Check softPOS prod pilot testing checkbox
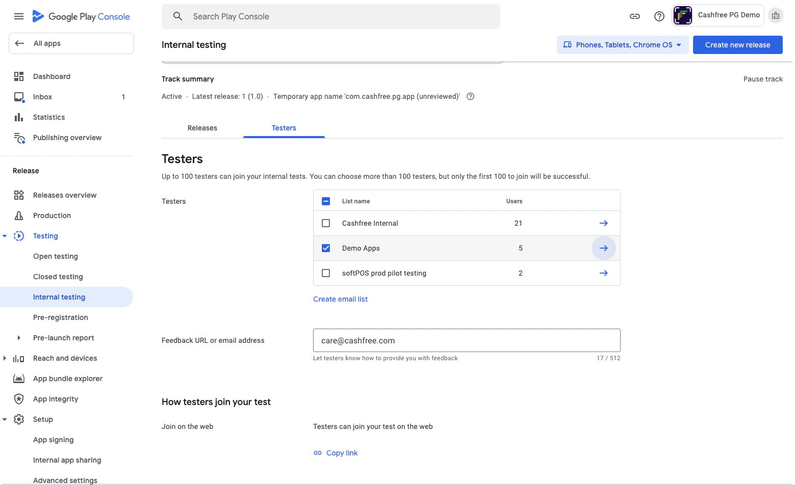 point(326,273)
